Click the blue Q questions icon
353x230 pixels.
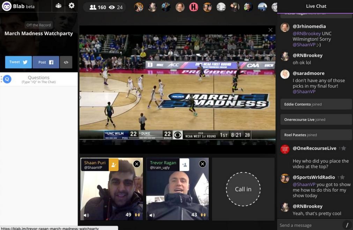(7, 79)
